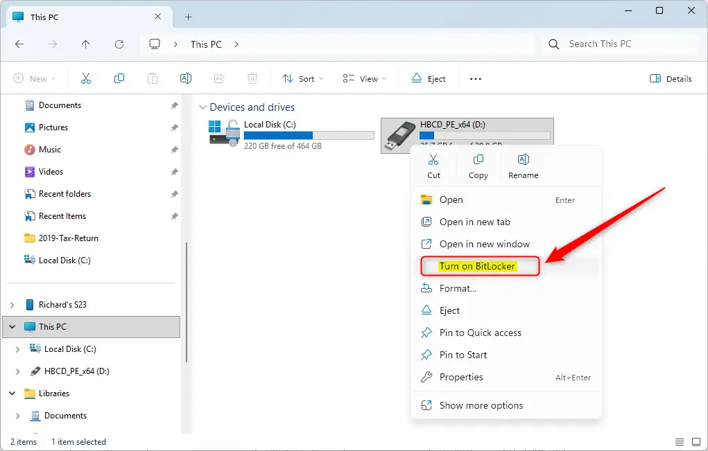Expand HBCD_PE_x64 (D:) tree node

(x=17, y=371)
